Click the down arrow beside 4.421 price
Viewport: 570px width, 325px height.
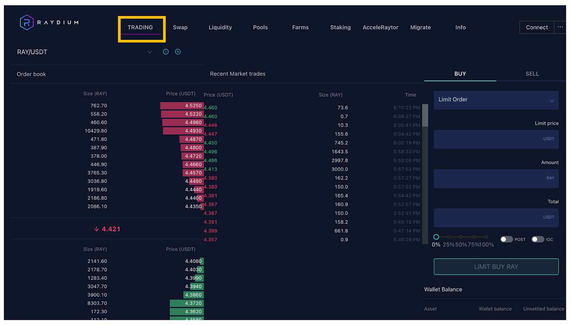coord(96,229)
